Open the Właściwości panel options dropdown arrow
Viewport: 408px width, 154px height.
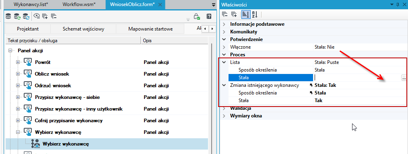pyautogui.click(x=392, y=4)
